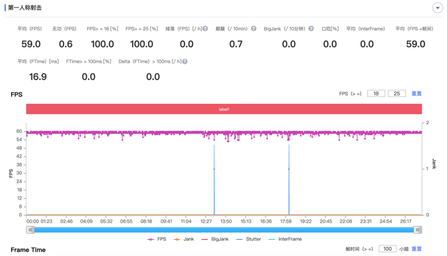Grab the left handle of time range slider
This screenshot has width=447, height=256.
[30, 229]
